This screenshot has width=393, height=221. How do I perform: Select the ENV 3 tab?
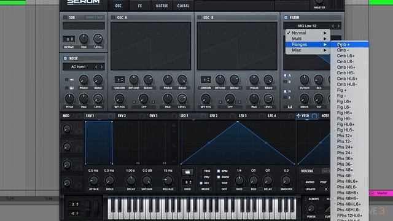tap(154, 116)
